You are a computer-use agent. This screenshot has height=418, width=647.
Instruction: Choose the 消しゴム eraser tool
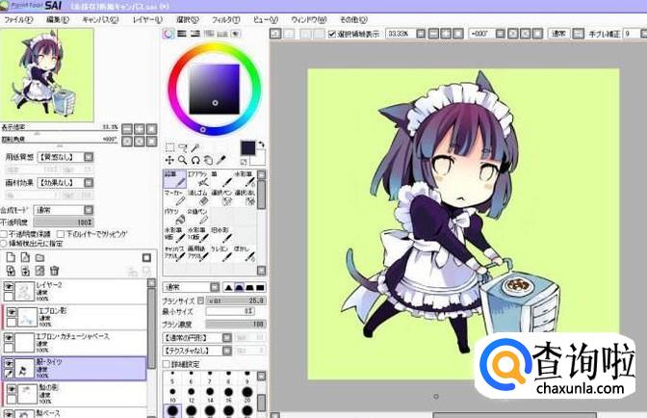tap(198, 197)
